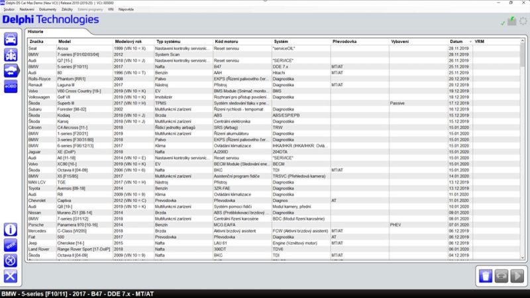Open vehicle selection car icon in sidebar

12,38
